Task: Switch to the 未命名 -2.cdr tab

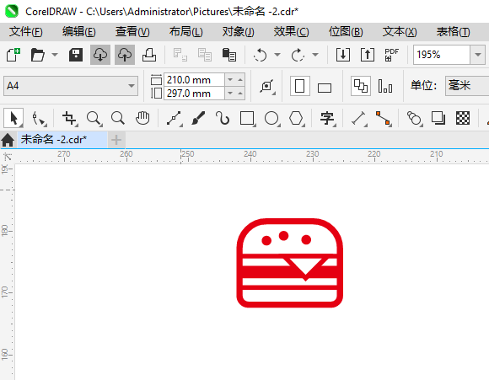Action: click(62, 139)
